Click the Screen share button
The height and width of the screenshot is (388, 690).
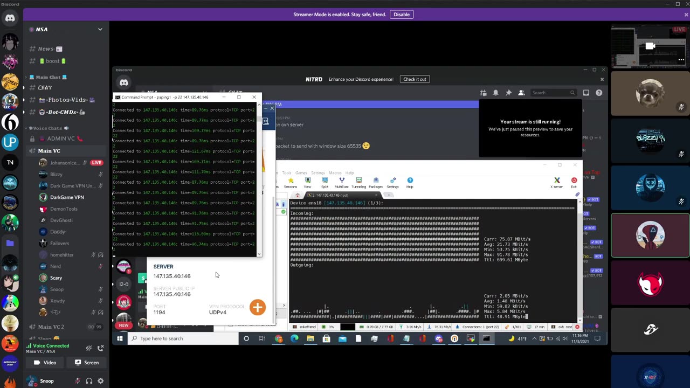(x=86, y=363)
